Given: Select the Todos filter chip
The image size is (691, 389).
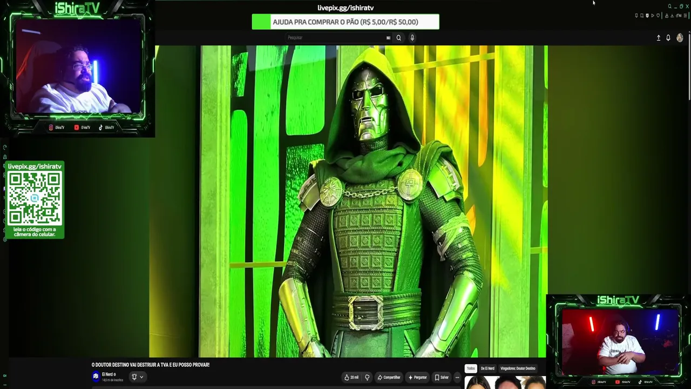Looking at the screenshot, I should [x=471, y=368].
